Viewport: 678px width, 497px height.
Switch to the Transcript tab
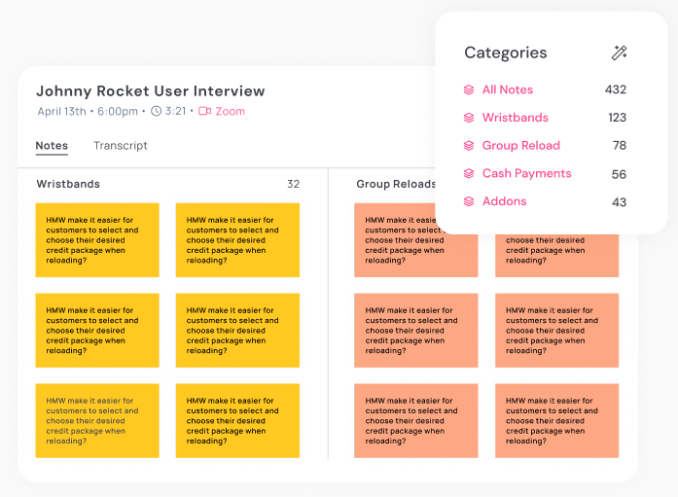tap(121, 146)
